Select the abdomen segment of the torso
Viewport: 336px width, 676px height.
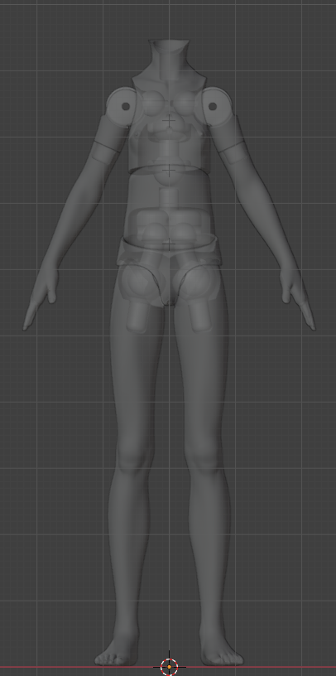(169, 203)
